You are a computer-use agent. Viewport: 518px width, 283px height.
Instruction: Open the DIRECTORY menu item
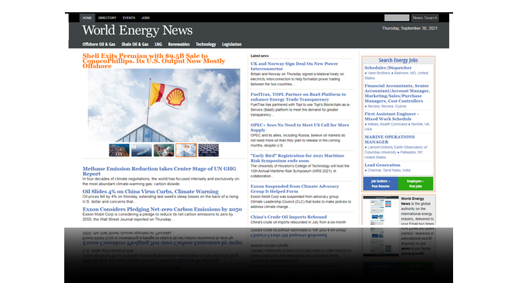tap(108, 18)
